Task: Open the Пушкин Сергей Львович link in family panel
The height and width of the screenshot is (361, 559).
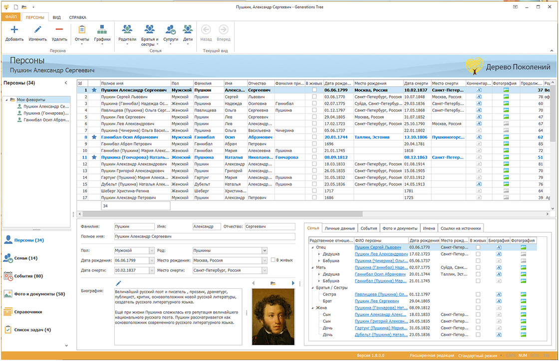Action: pos(378,247)
